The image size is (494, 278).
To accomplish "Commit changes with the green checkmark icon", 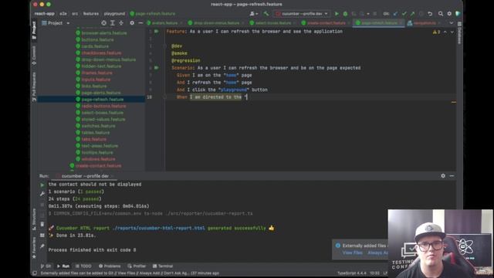I will pyautogui.click(x=404, y=14).
